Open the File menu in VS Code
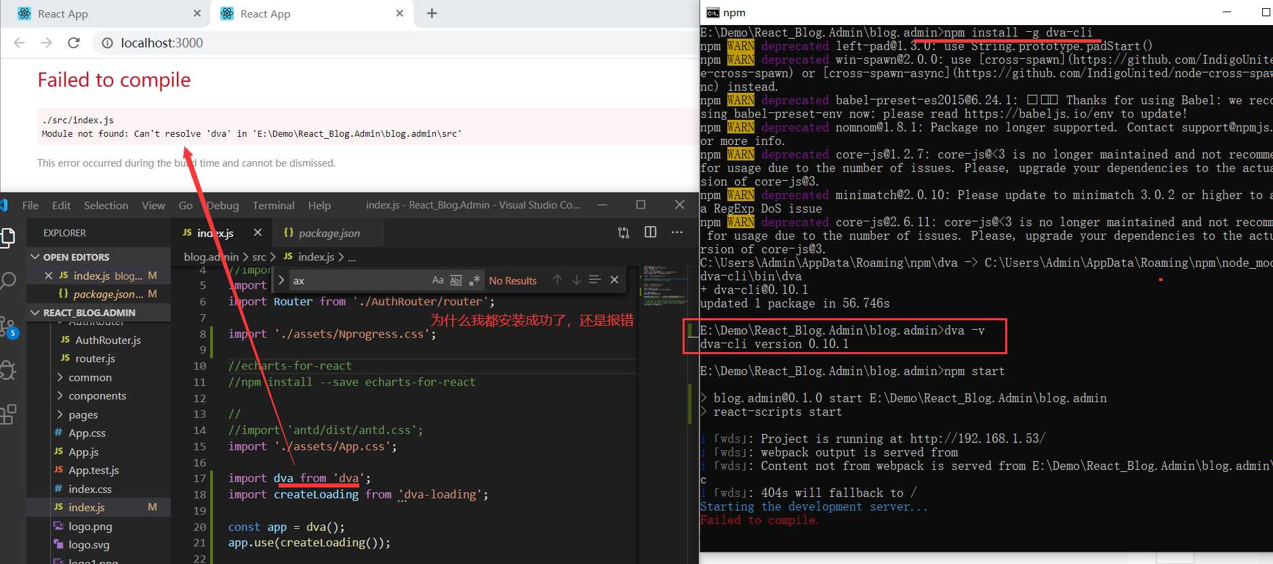The width and height of the screenshot is (1273, 564). click(x=31, y=205)
